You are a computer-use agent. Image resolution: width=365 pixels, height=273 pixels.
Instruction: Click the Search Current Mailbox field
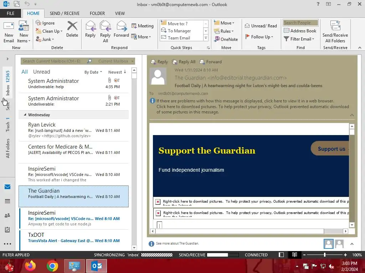click(x=54, y=61)
